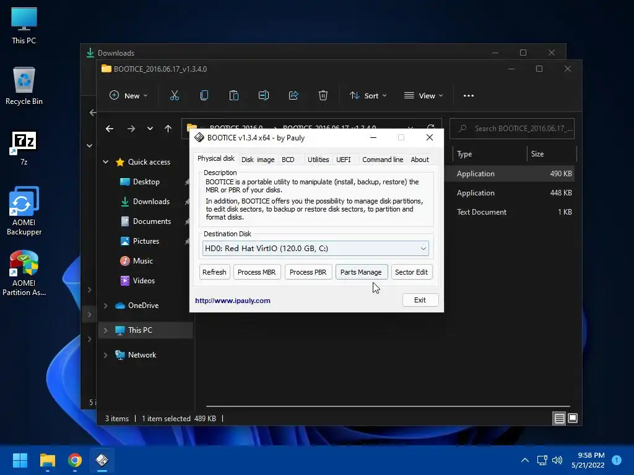Click the Process MBR button

coord(257,272)
